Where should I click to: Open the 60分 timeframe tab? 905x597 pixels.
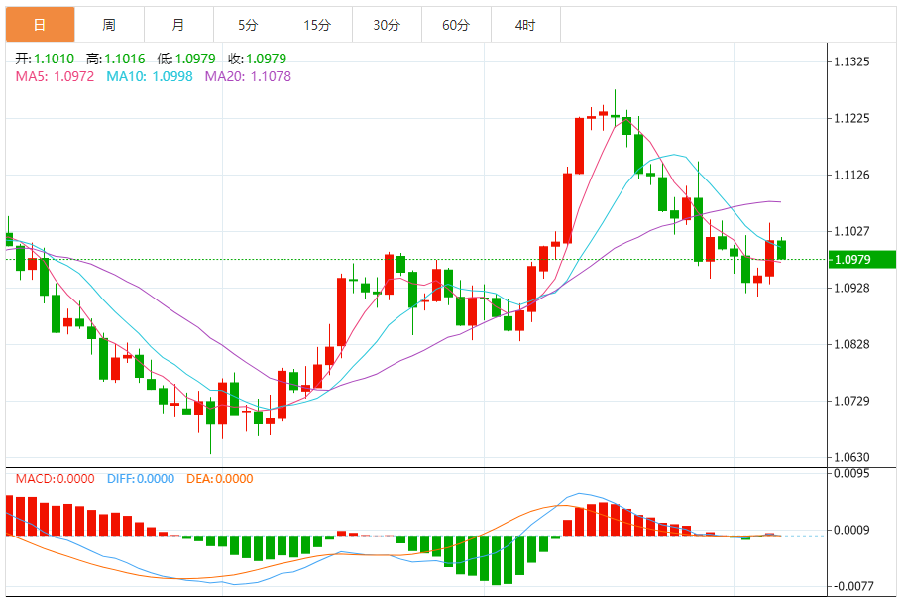(456, 25)
